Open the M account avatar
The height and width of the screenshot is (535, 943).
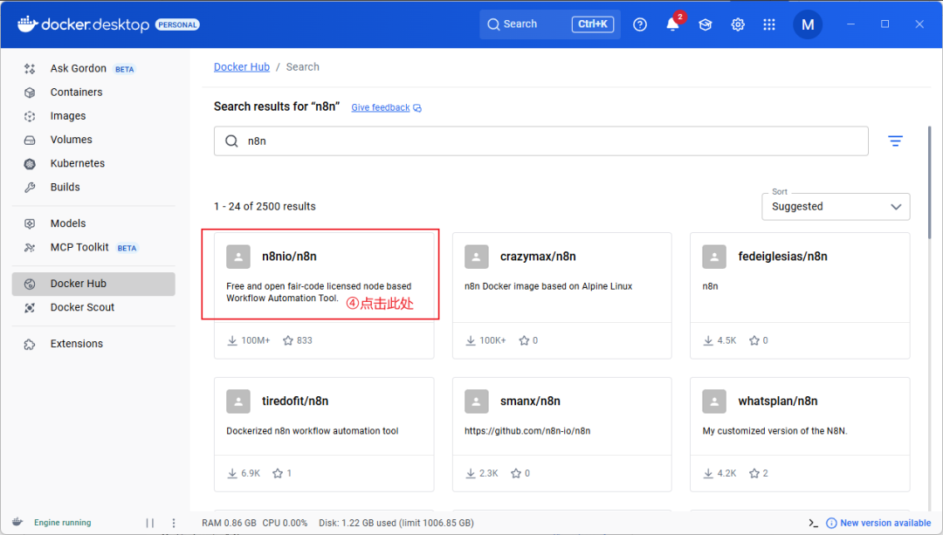pos(808,24)
